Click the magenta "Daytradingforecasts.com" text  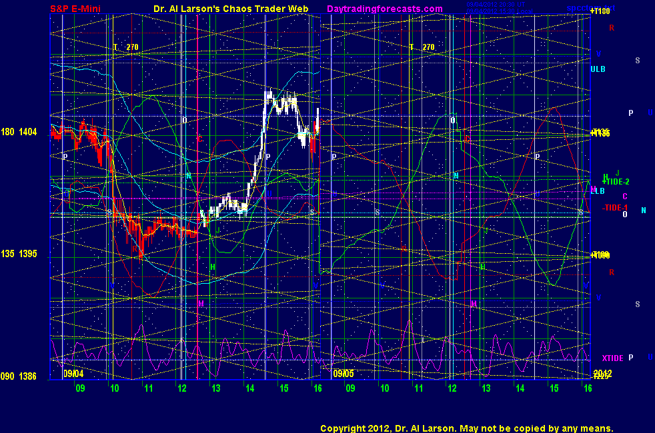(385, 9)
